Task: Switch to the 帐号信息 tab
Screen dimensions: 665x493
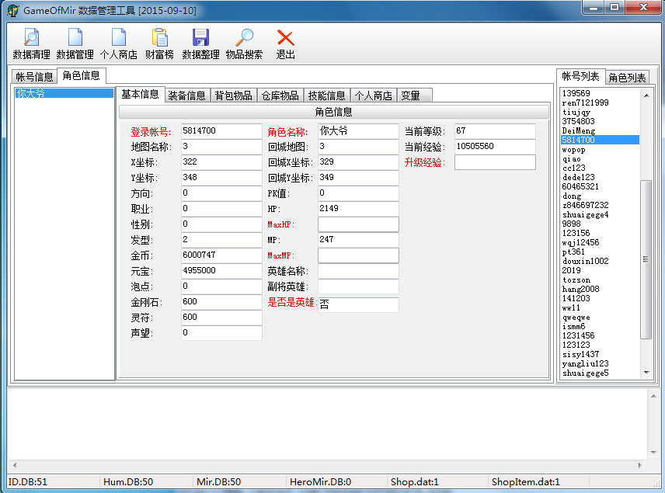Action: click(34, 77)
